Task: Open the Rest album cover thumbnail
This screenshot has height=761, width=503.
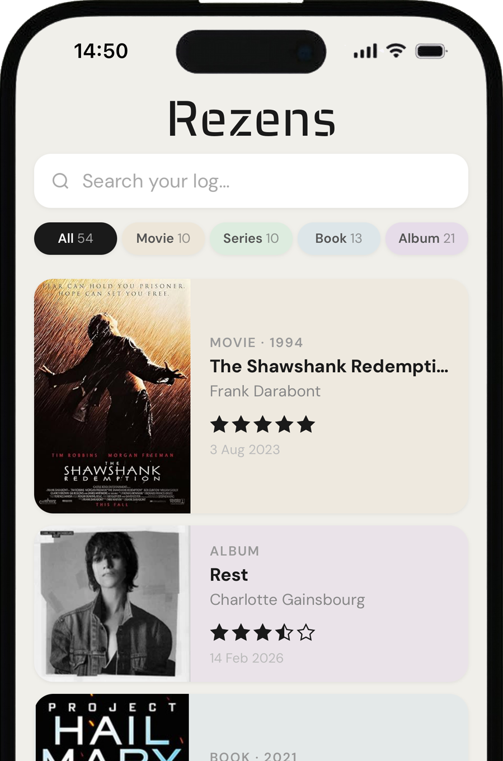Action: 112,604
